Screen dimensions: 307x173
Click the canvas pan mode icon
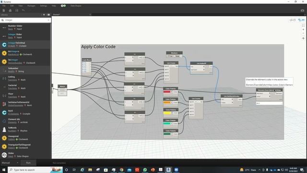pyautogui.click(x=303, y=38)
